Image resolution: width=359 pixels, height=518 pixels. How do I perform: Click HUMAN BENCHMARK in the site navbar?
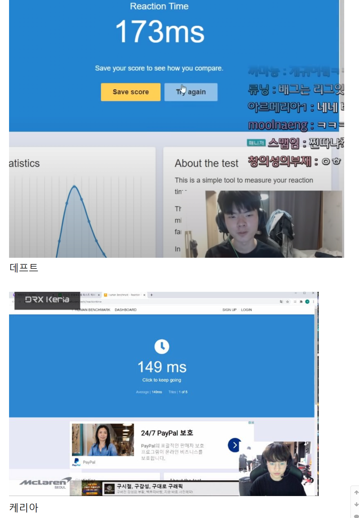pyautogui.click(x=92, y=310)
